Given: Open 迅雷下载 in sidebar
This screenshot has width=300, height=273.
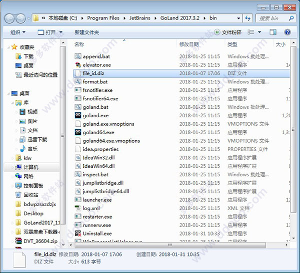Looking at the screenshot, I should pyautogui.click(x=37, y=139).
